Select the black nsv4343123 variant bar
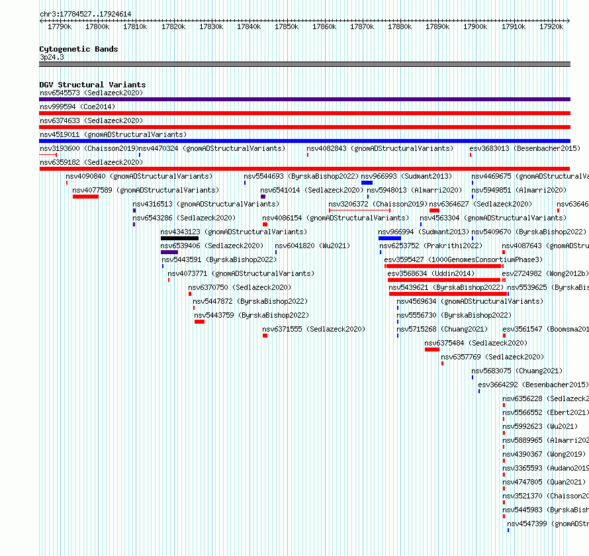This screenshot has height=556, width=589. (179, 238)
